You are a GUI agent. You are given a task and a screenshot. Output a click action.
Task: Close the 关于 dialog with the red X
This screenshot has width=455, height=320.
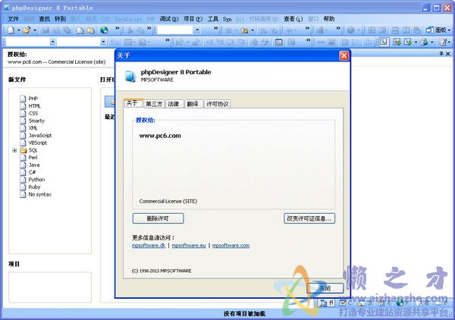point(344,55)
